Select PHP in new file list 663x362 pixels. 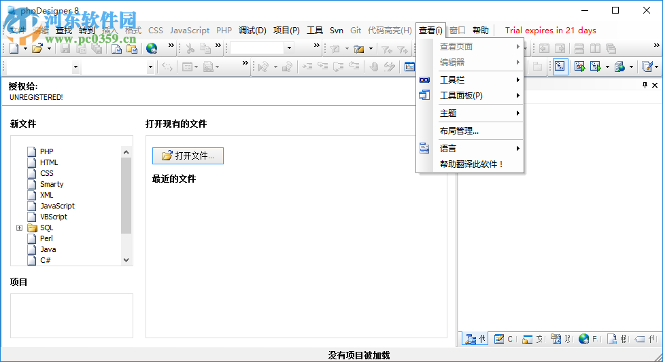click(47, 151)
